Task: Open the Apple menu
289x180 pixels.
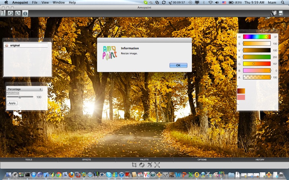Action: 6,3
